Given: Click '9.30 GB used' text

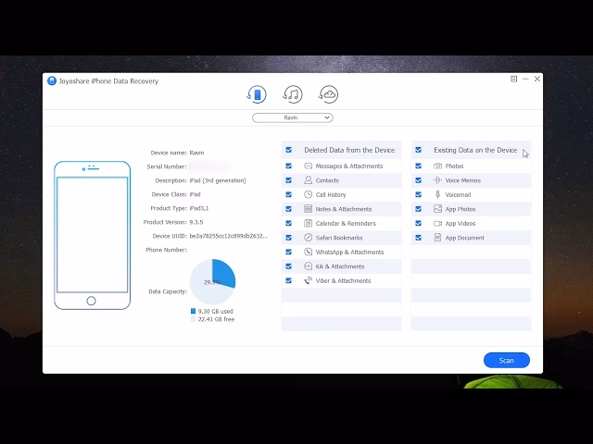Looking at the screenshot, I should [215, 311].
